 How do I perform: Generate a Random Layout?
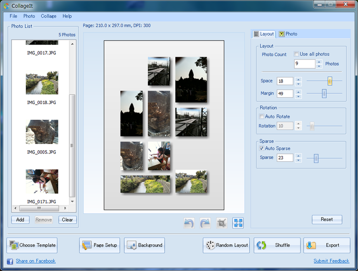point(226,245)
